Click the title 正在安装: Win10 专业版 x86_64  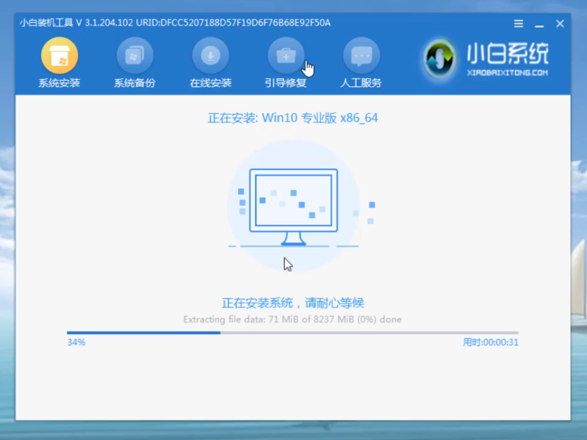tap(293, 118)
